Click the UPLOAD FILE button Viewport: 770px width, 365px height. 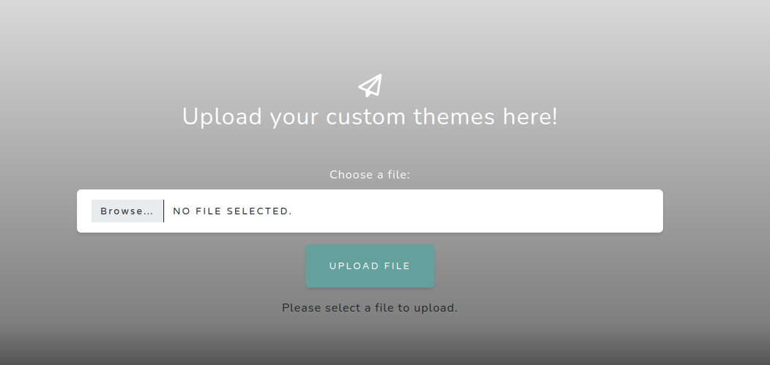click(370, 266)
